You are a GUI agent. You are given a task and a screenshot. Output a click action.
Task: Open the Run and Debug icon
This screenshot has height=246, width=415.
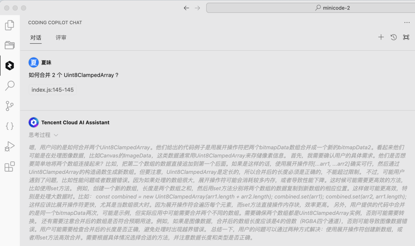tap(10, 146)
